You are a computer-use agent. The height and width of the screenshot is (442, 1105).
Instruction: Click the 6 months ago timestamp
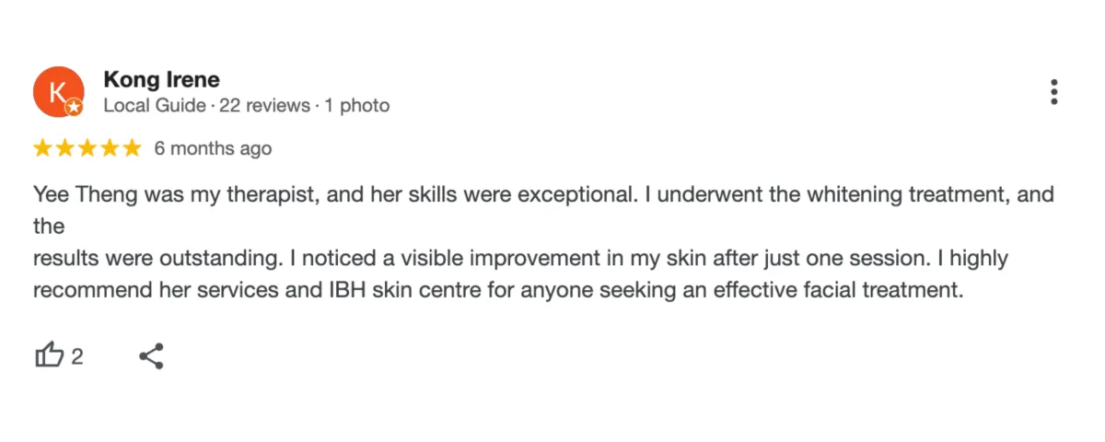(x=213, y=148)
